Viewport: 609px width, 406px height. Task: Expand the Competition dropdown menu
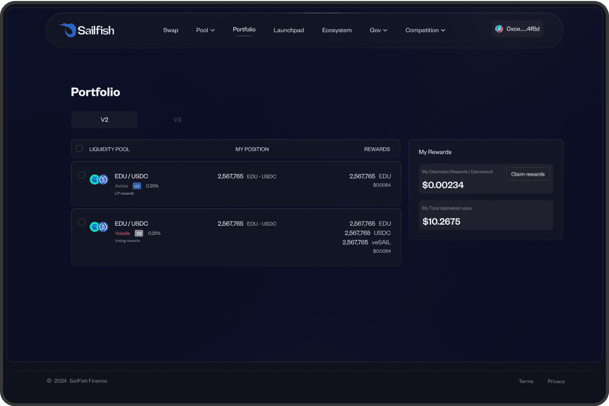(x=425, y=31)
